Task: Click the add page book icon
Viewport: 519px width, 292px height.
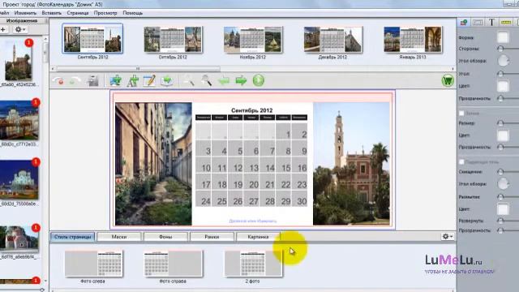Action: 167,81
